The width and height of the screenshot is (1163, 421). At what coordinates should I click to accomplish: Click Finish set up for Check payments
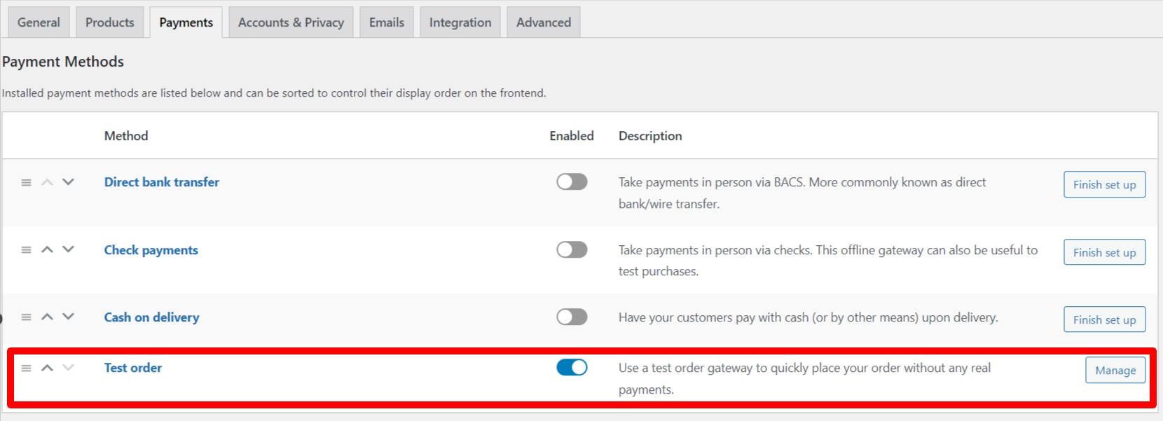pyautogui.click(x=1104, y=252)
